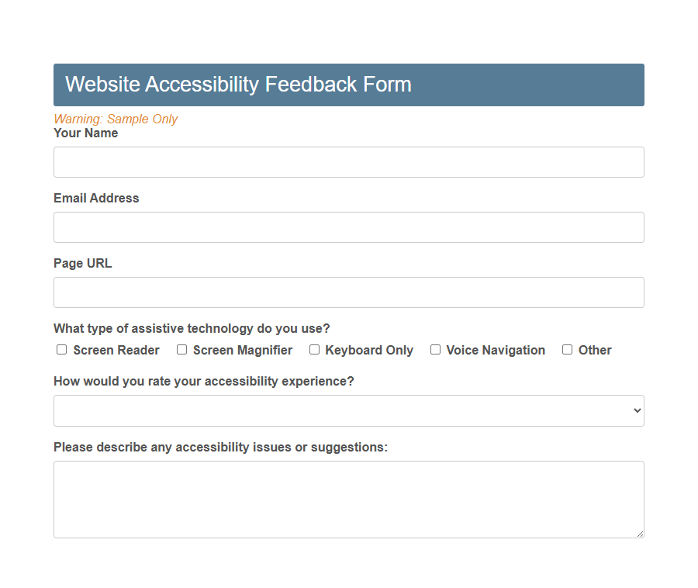Enable the Screen Reader checkbox
This screenshot has width=698, height=588.
click(x=61, y=350)
